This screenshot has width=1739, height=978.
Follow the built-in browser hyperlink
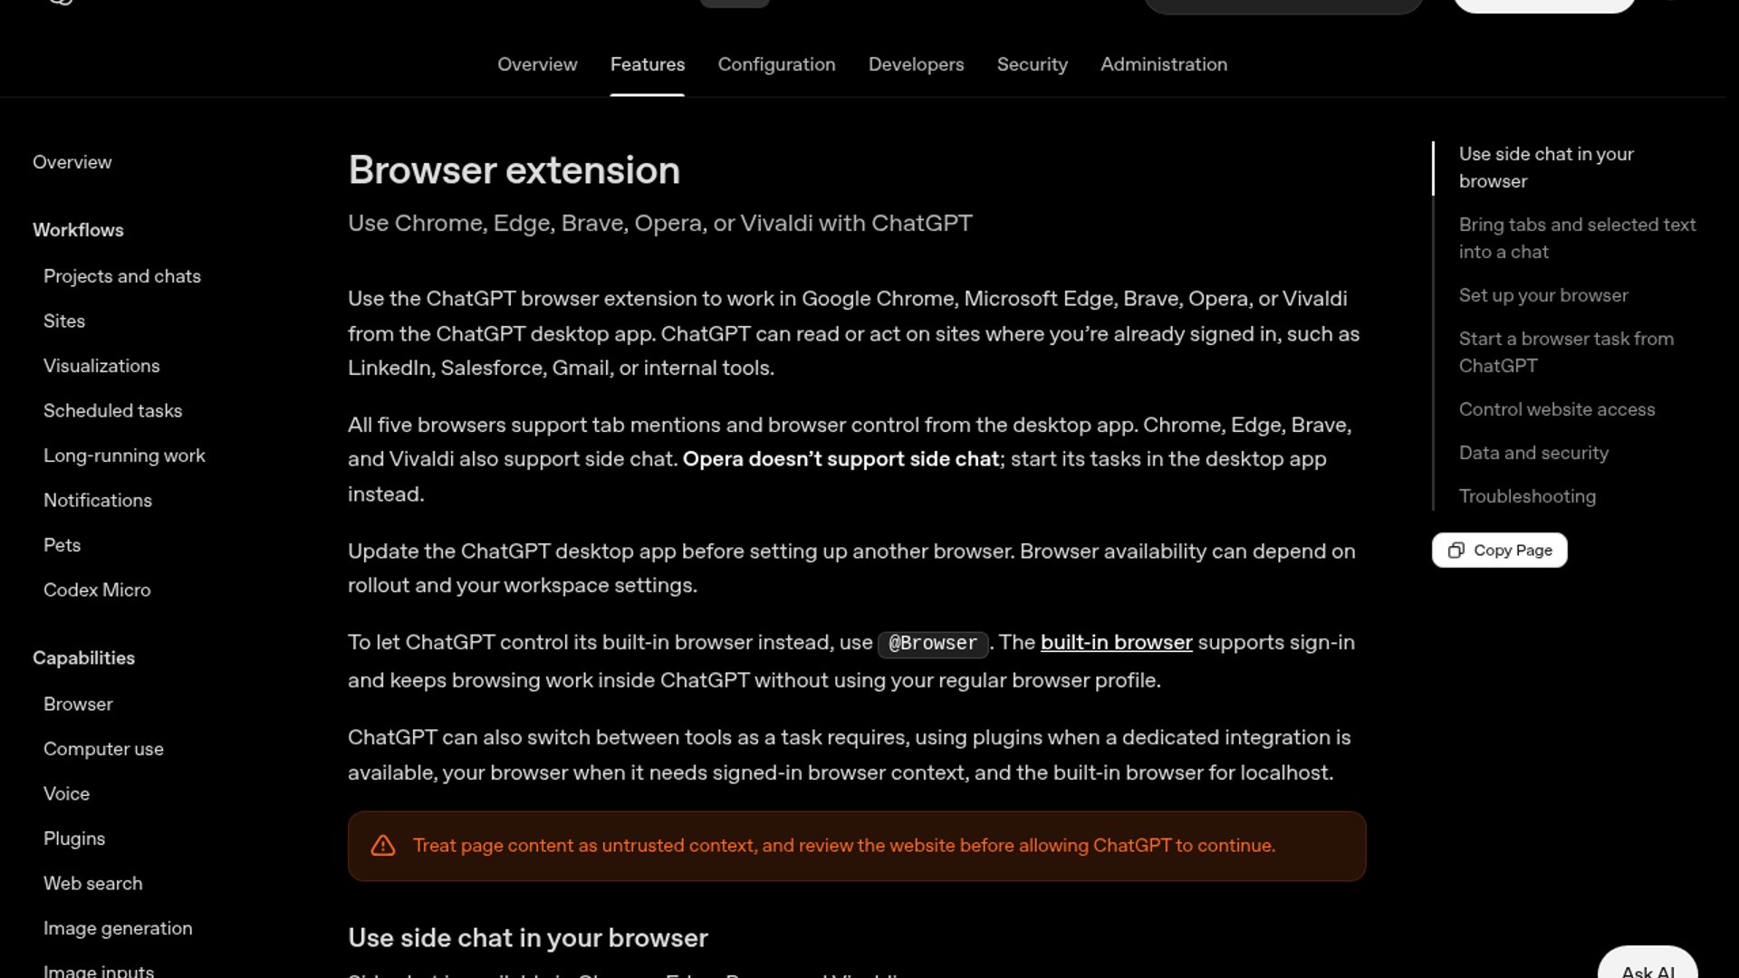pos(1117,643)
